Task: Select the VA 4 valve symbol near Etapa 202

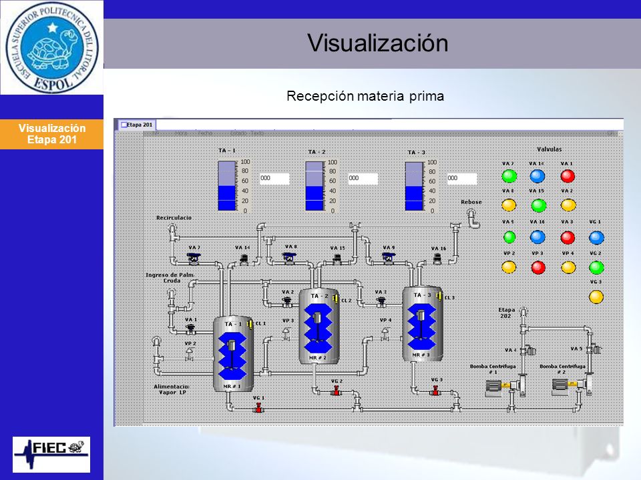Action: point(528,350)
